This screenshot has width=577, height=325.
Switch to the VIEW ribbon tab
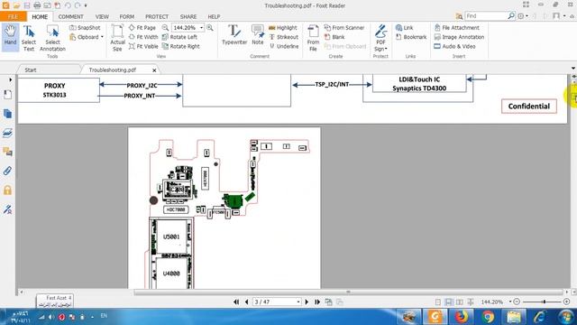pyautogui.click(x=102, y=16)
